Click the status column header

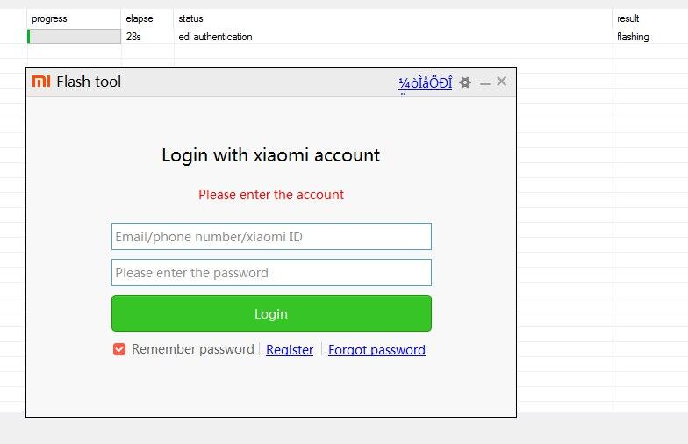(x=190, y=18)
